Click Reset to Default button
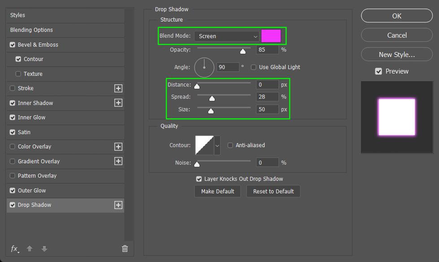The width and height of the screenshot is (439, 262). tap(273, 192)
